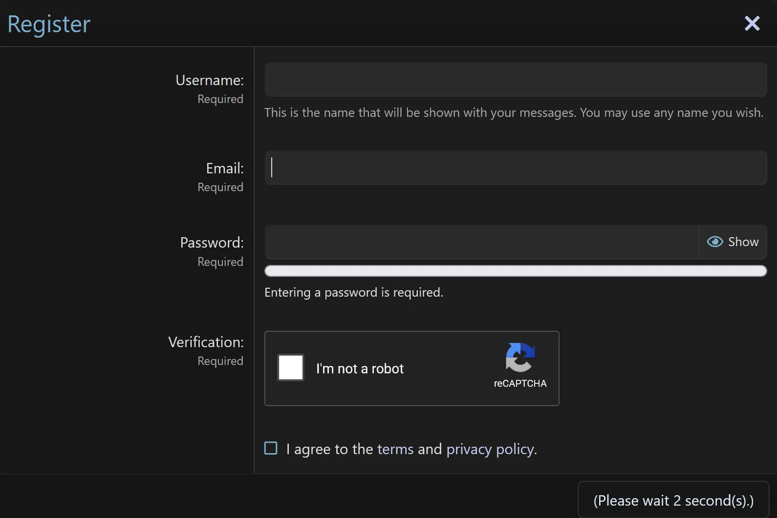The height and width of the screenshot is (518, 777).
Task: Click into the Email input field
Action: click(x=516, y=167)
